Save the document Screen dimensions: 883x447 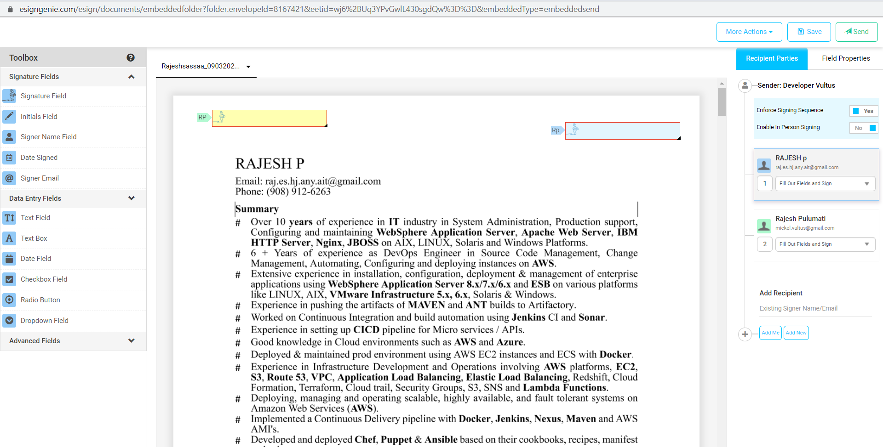point(809,32)
